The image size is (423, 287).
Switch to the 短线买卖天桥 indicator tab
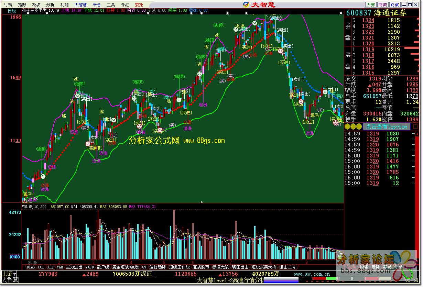pyautogui.click(x=264, y=267)
